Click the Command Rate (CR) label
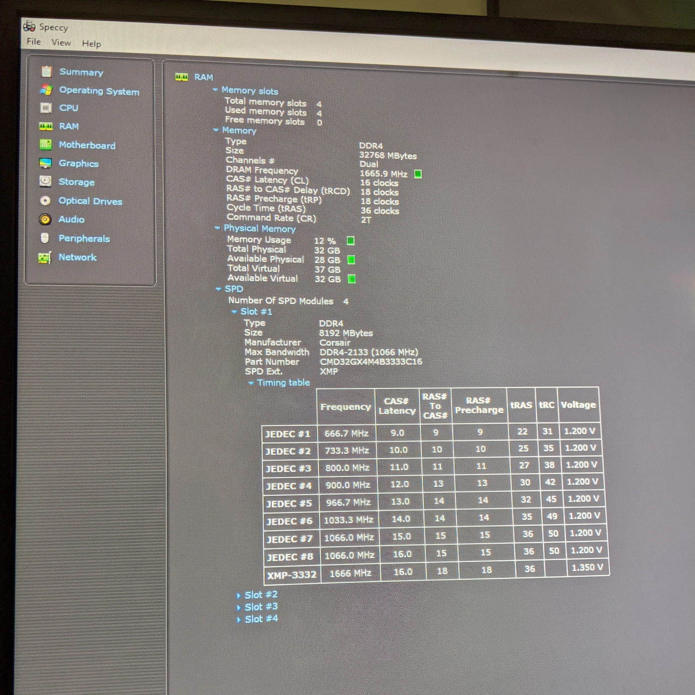This screenshot has height=695, width=695. coord(271,217)
